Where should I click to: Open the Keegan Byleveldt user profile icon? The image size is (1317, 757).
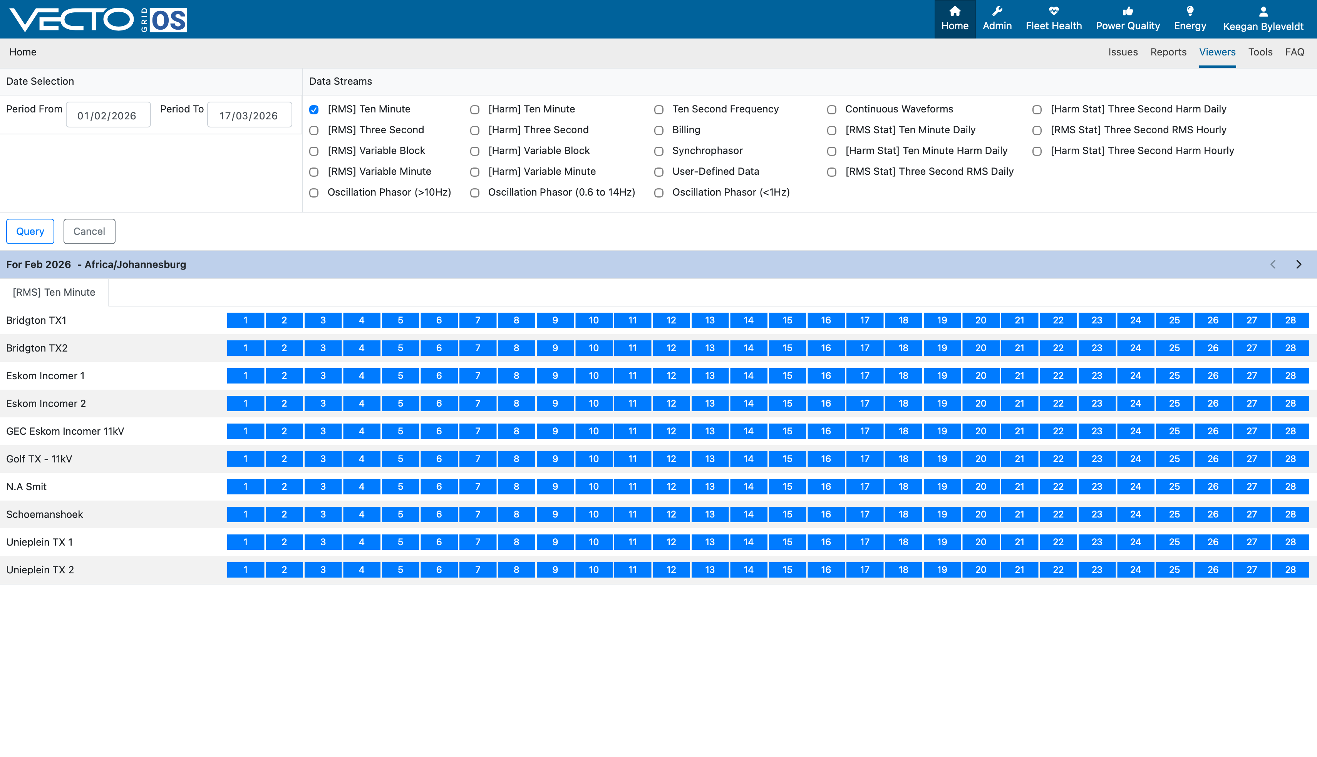pyautogui.click(x=1263, y=12)
